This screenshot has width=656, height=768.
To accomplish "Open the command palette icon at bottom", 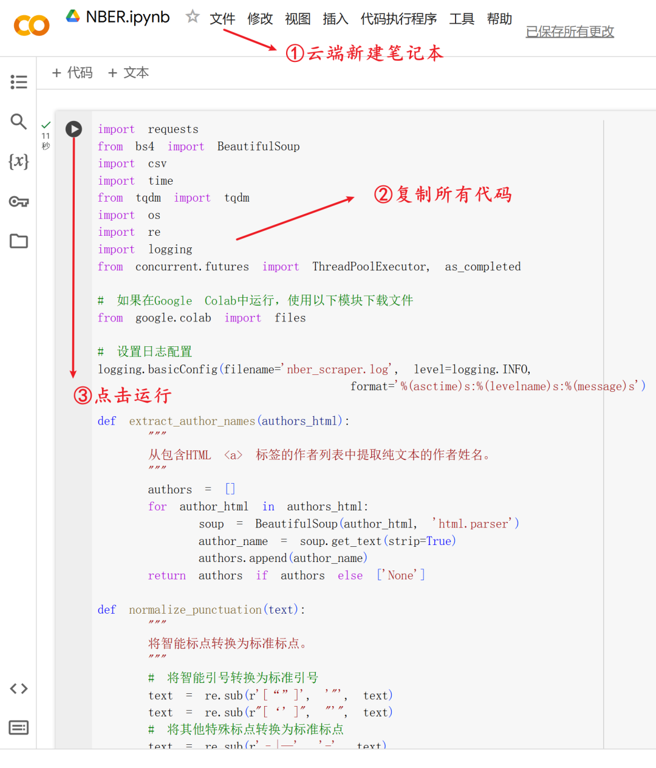I will [19, 727].
